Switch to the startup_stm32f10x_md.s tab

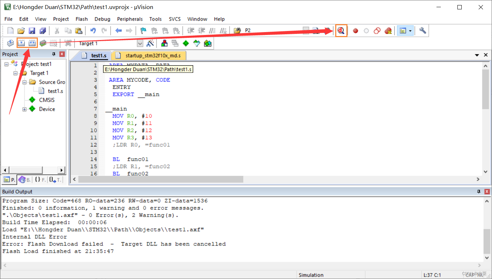point(149,56)
